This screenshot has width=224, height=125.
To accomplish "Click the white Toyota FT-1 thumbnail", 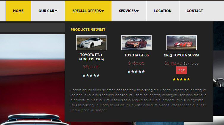I will coord(91,43).
